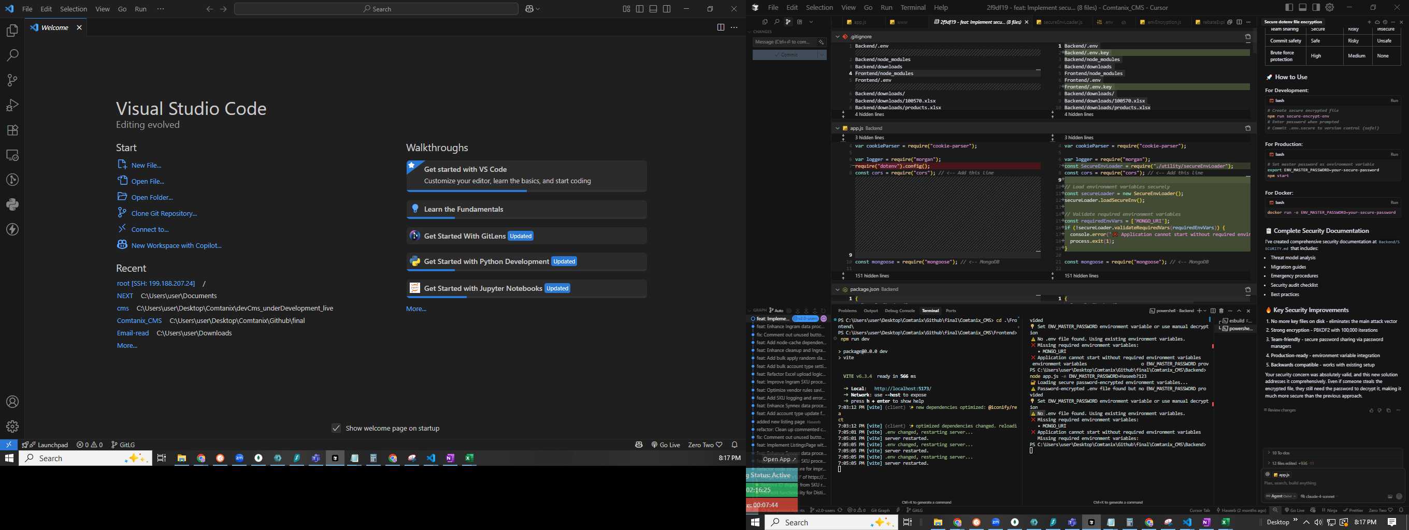Open Explorer in VS Code activity bar
Image resolution: width=1409 pixels, height=530 pixels.
pos(12,31)
